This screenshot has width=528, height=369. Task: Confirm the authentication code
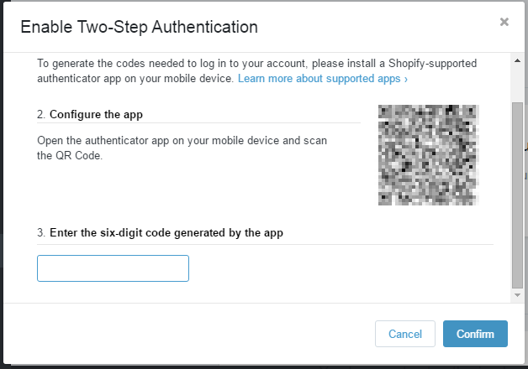coord(475,334)
